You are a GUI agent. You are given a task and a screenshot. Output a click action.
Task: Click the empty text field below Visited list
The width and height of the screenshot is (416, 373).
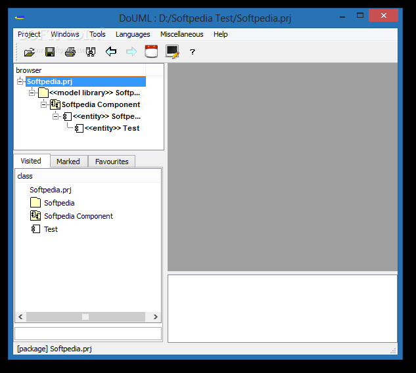click(88, 333)
